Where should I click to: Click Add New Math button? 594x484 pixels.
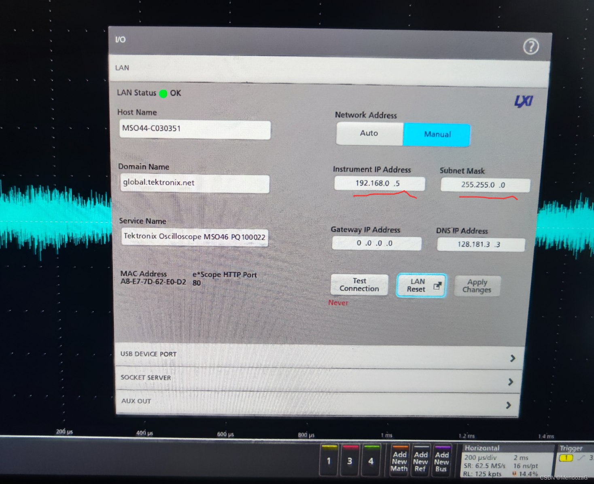point(399,461)
